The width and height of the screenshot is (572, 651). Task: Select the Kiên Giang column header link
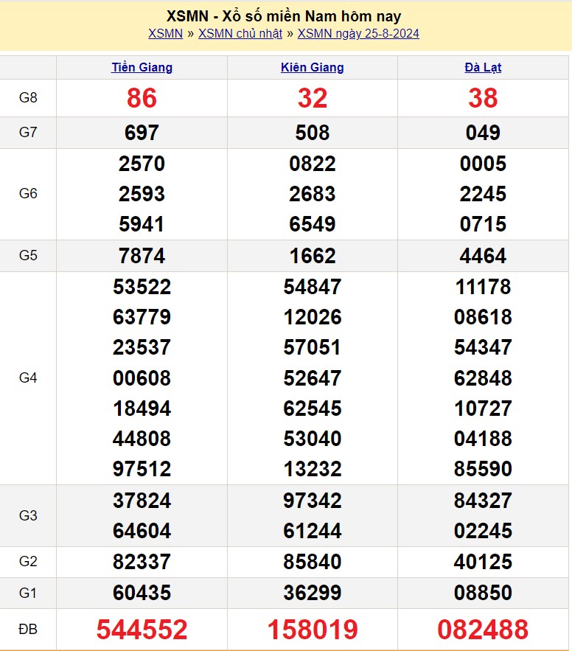[312, 67]
